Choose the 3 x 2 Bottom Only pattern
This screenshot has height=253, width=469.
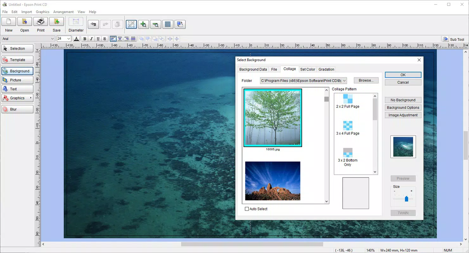348,157
